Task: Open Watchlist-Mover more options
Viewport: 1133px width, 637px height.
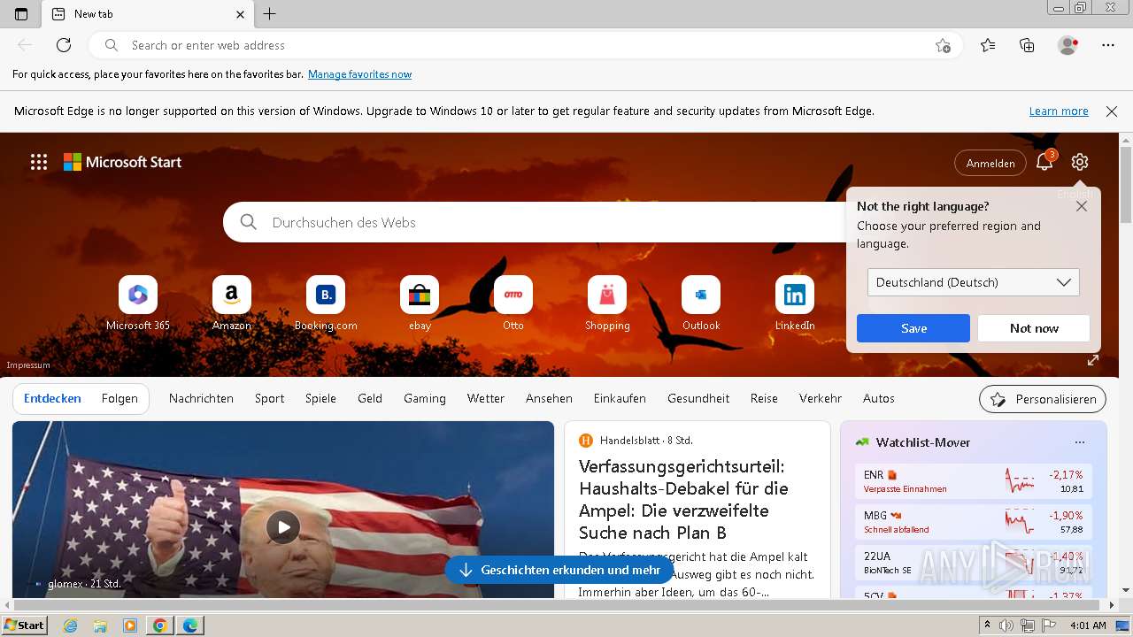Action: pos(1079,442)
